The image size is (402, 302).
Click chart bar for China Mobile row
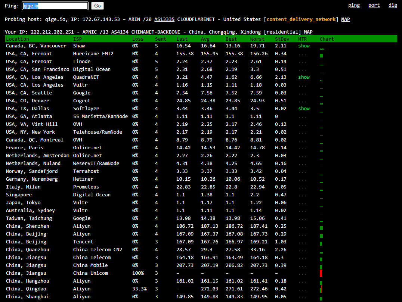click(x=321, y=267)
